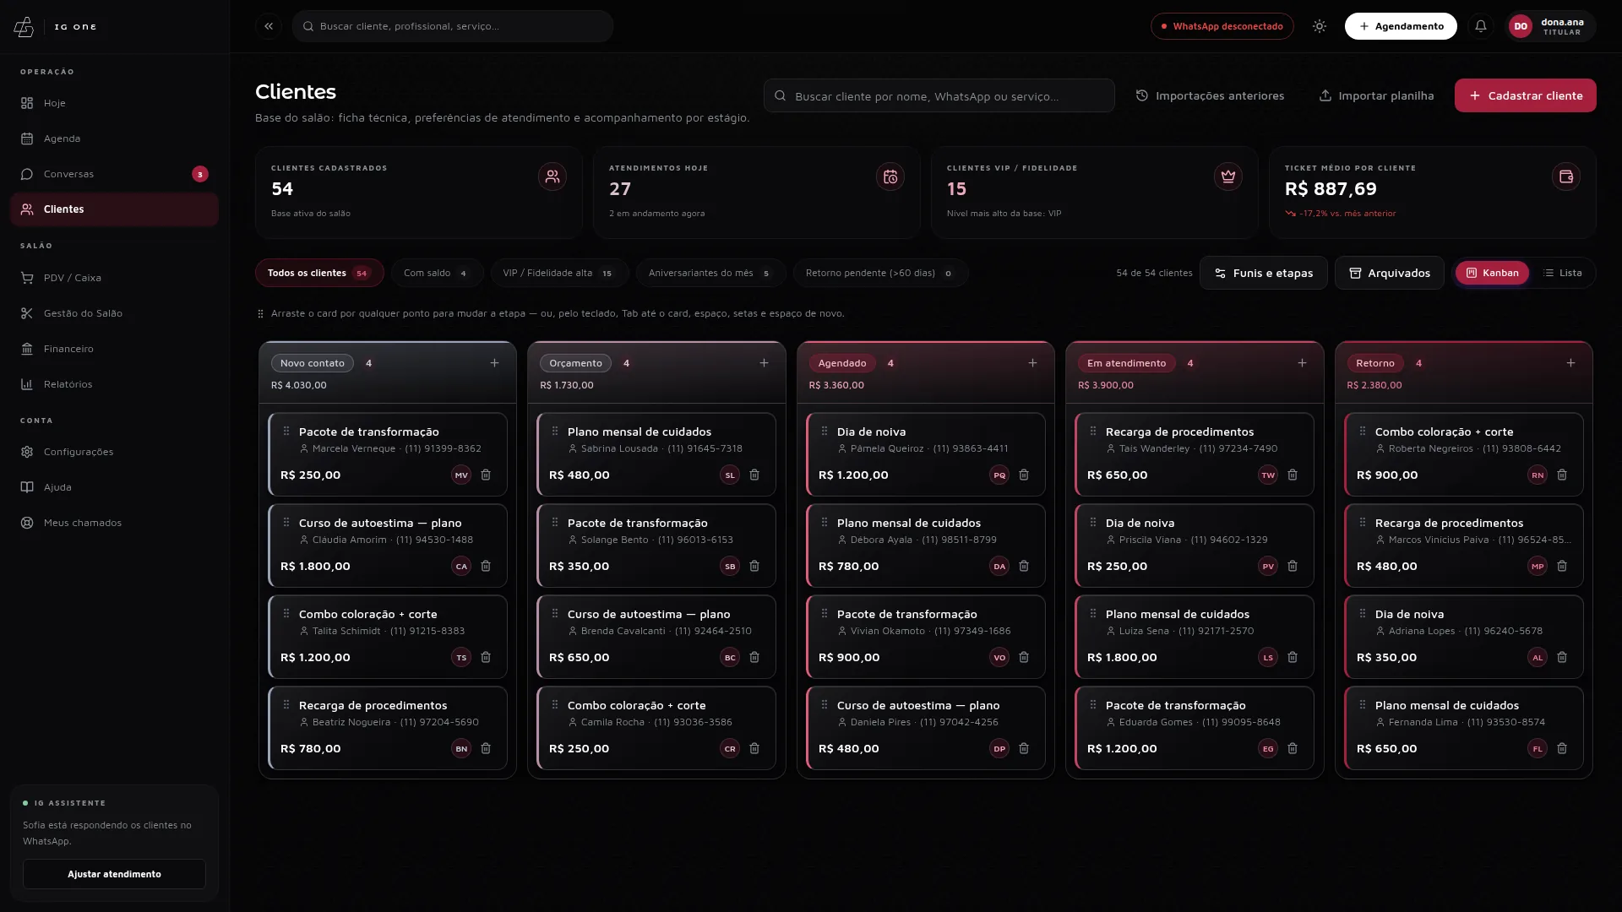The image size is (1622, 912).
Task: Click the trash icon on Tais Wanderley card
Action: click(x=1293, y=475)
